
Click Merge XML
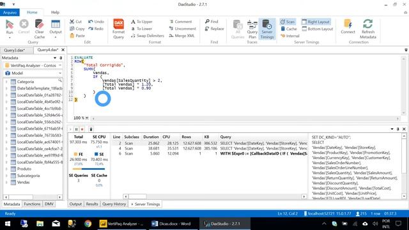coord(181,36)
